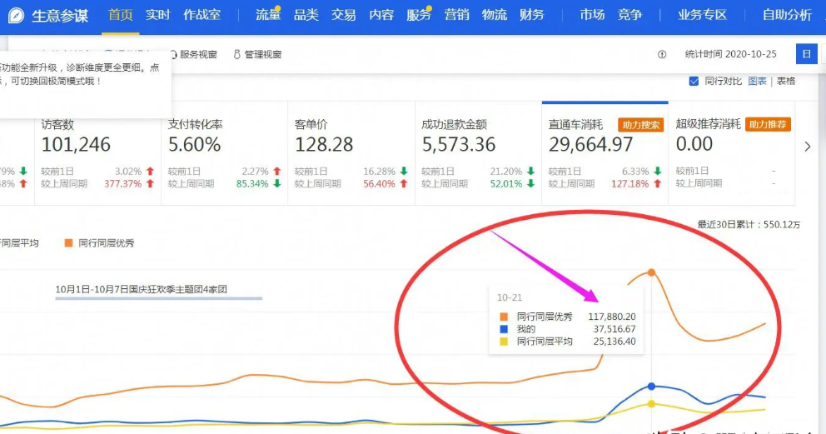Screen dimensions: 826x434
Task: Expand more metrics with right chevron
Action: tap(808, 147)
